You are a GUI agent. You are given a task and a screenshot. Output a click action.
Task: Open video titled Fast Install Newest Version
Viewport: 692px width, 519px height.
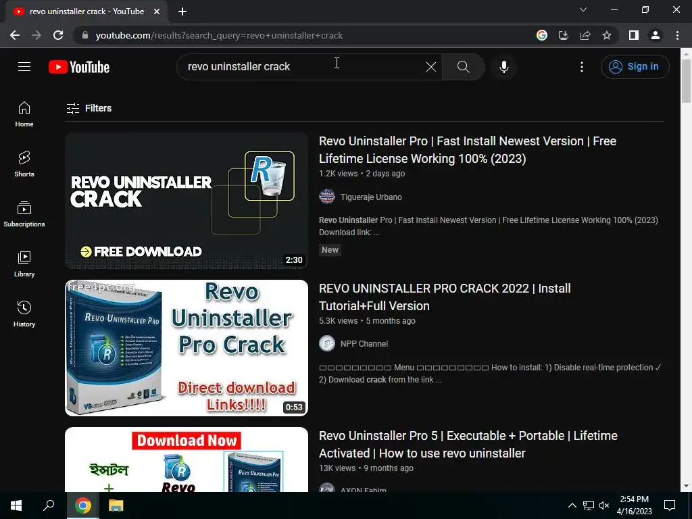tap(468, 149)
